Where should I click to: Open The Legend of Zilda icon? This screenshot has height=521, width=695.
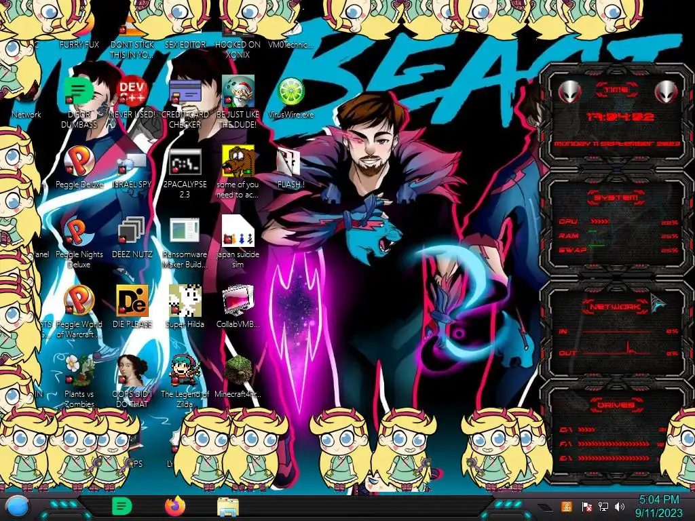(185, 371)
